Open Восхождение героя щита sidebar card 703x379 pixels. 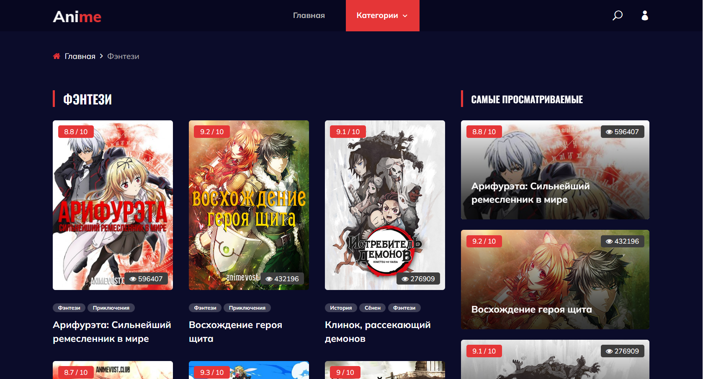(555, 280)
